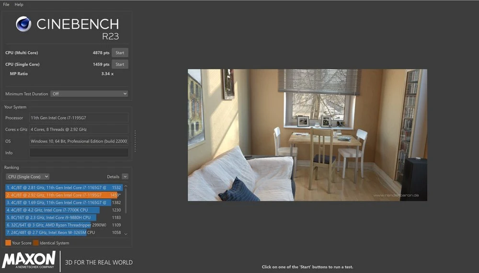
Task: Click the Maxon logo
Action: click(x=29, y=260)
